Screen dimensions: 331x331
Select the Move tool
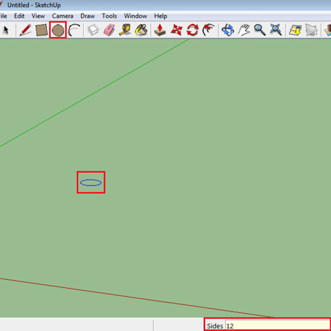(x=176, y=30)
